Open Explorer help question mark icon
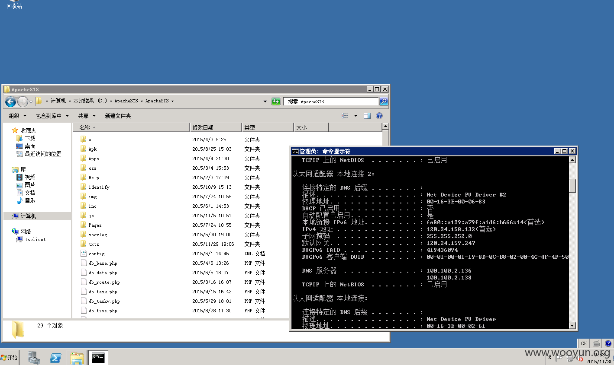 point(379,116)
